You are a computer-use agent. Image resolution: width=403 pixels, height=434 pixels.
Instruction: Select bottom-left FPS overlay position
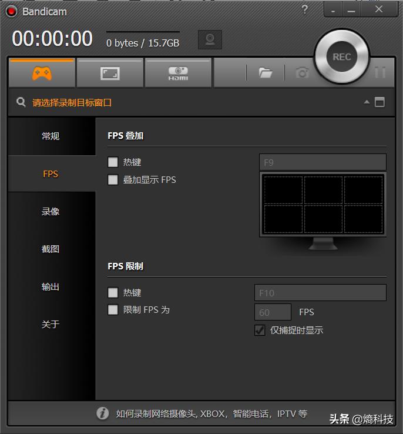pyautogui.click(x=283, y=219)
